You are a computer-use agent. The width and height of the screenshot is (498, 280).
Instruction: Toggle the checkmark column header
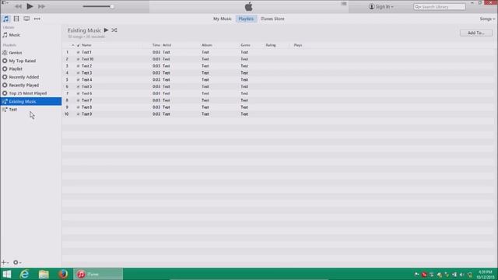(x=78, y=45)
